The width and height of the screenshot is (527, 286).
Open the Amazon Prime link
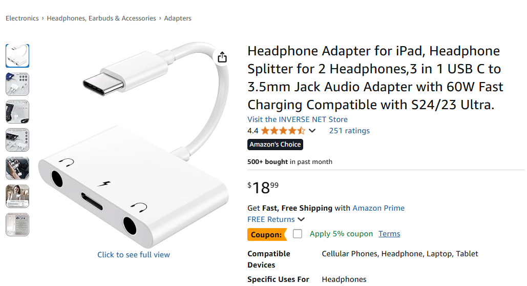click(378, 208)
